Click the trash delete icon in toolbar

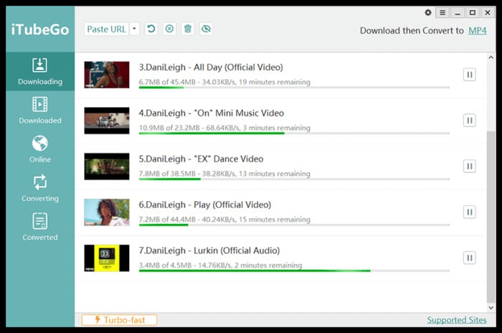click(188, 29)
